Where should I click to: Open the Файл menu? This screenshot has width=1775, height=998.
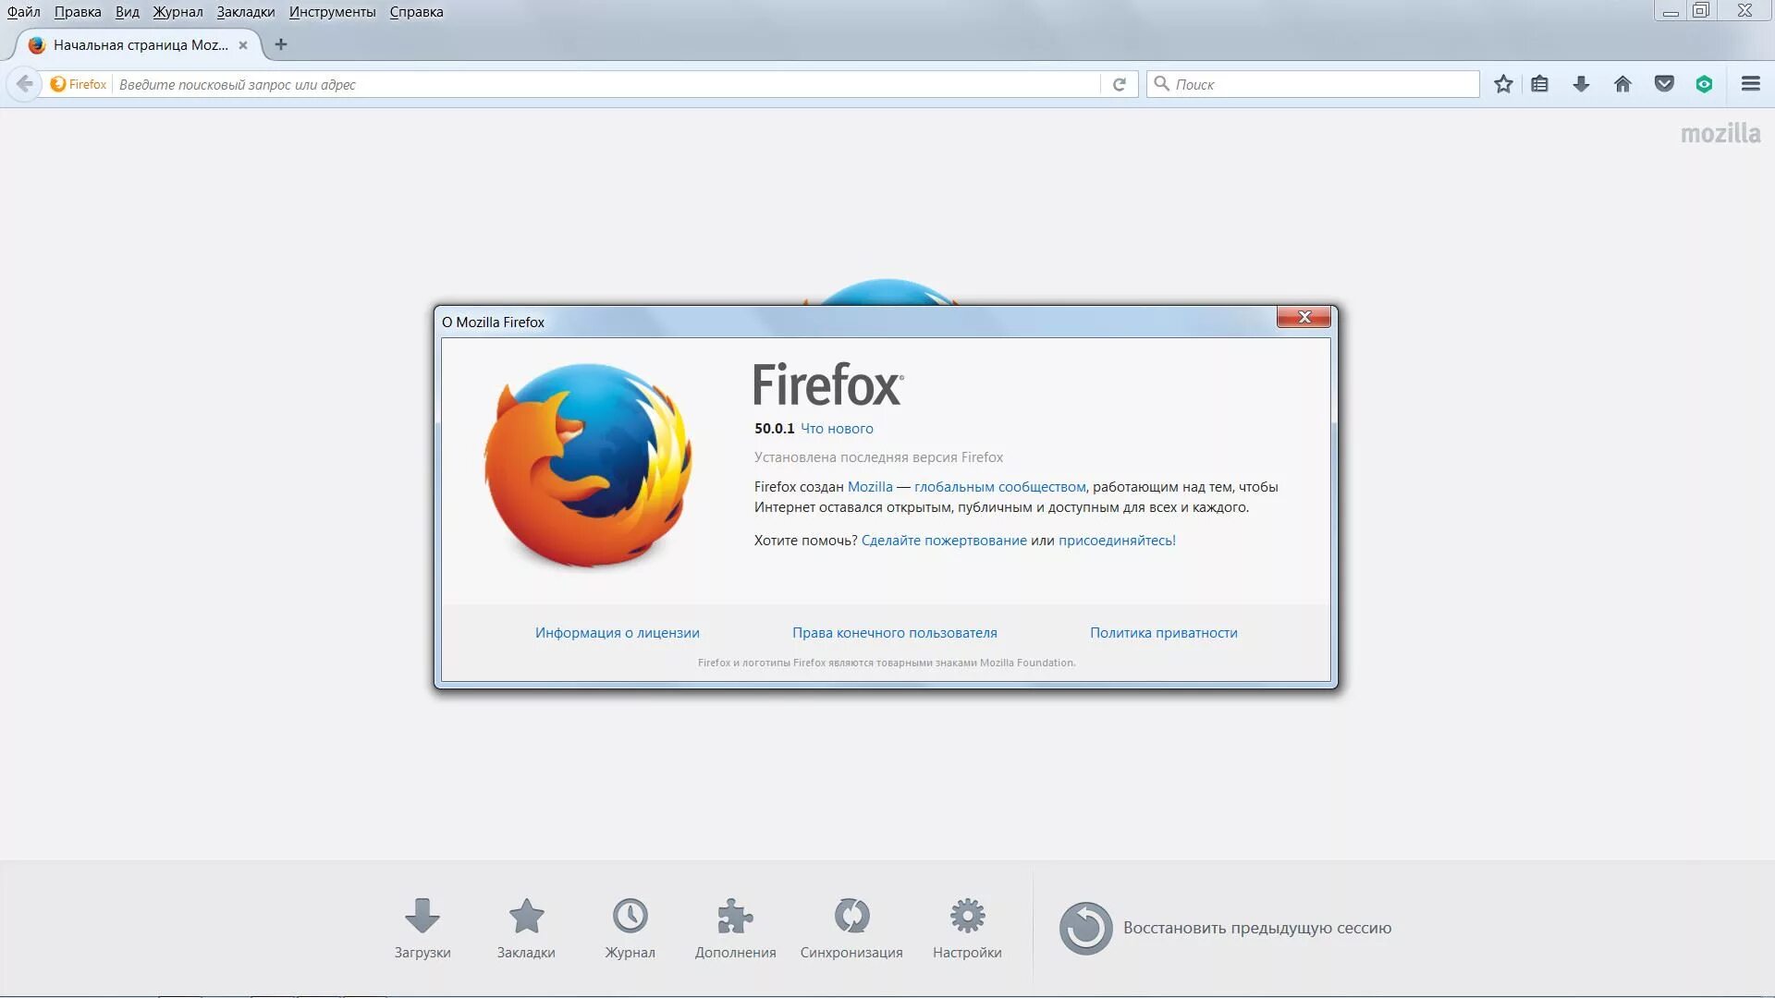tap(24, 12)
